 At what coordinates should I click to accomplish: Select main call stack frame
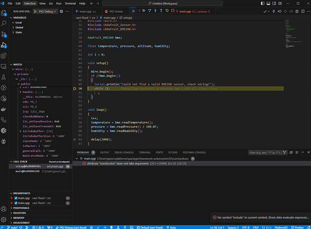pos(41,171)
